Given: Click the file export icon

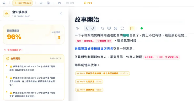Looking at the screenshot, I should (48, 3).
